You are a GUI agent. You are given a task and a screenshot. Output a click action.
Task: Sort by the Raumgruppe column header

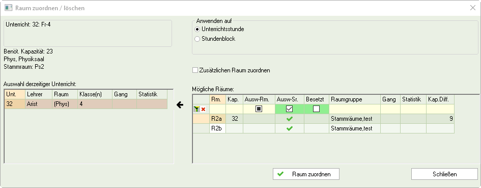point(355,99)
